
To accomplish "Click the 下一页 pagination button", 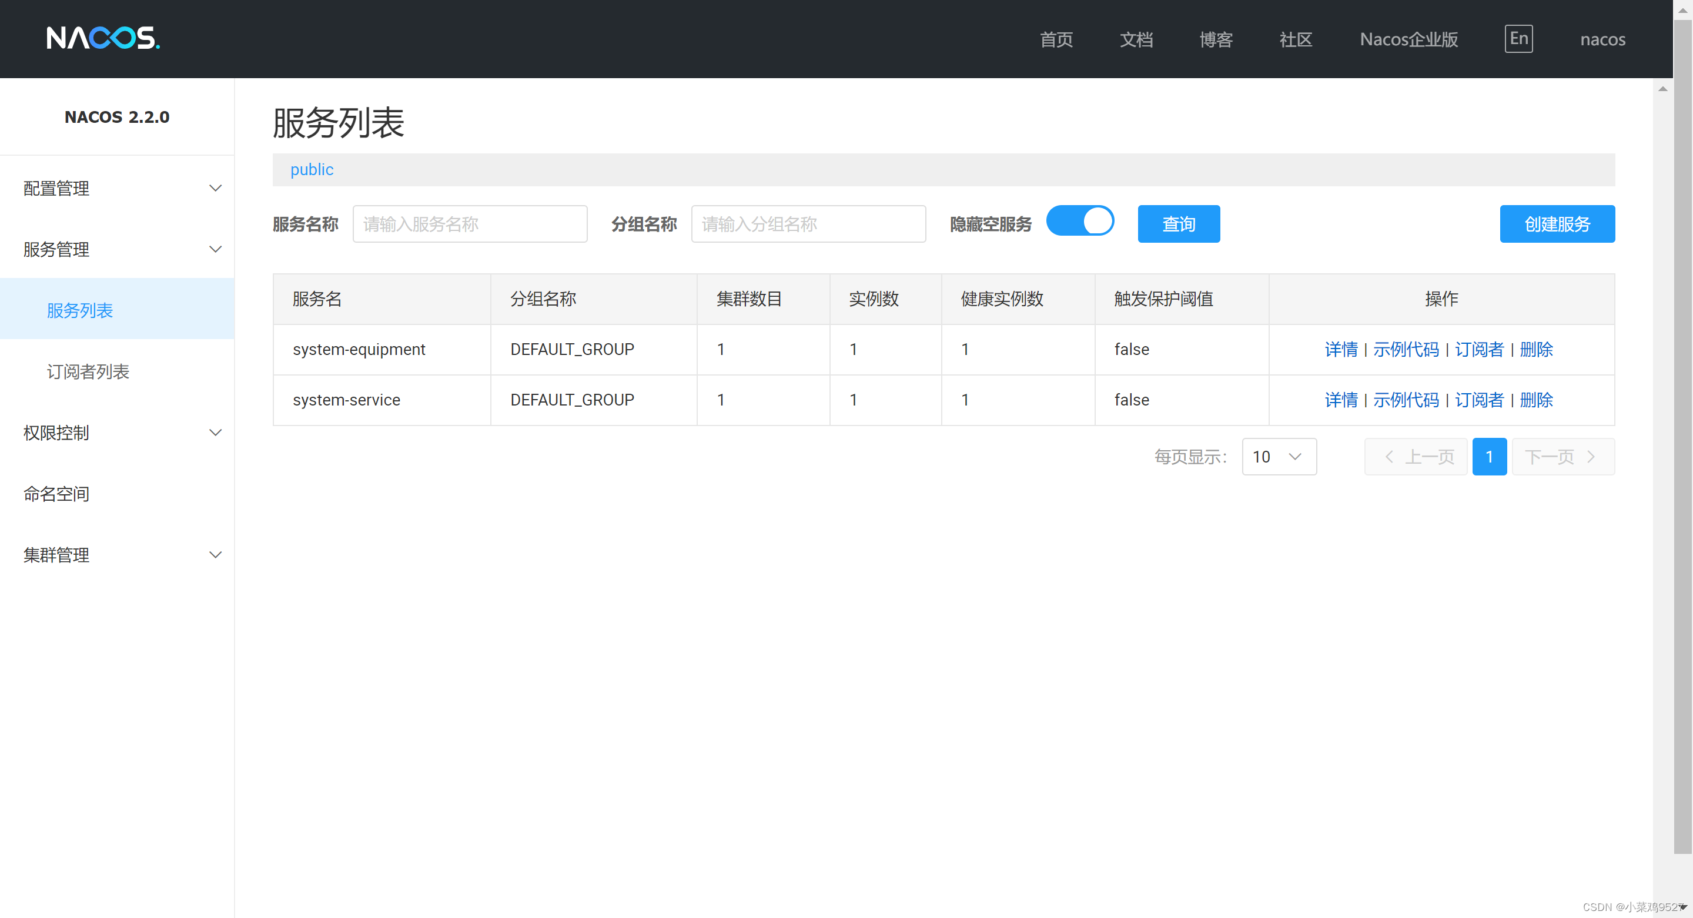I will tap(1564, 457).
